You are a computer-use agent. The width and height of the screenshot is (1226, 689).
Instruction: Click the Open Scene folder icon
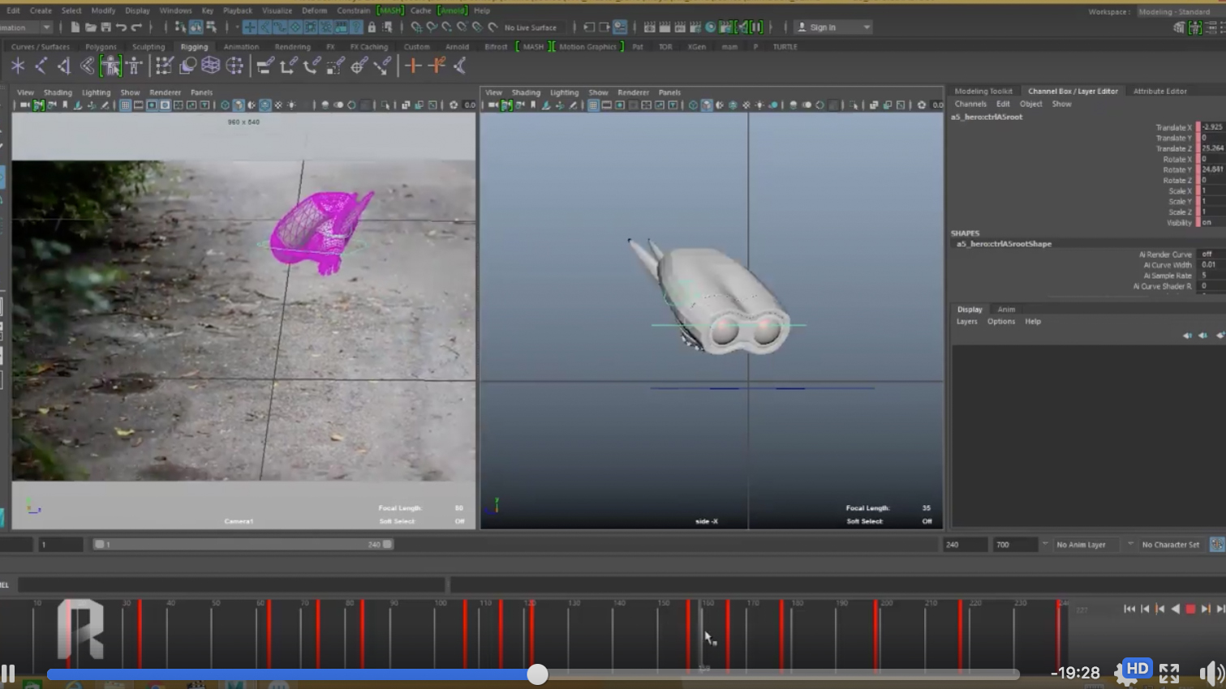90,28
